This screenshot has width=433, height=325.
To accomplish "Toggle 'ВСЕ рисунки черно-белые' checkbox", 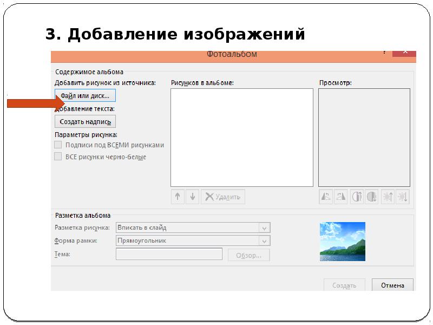I will [x=58, y=157].
